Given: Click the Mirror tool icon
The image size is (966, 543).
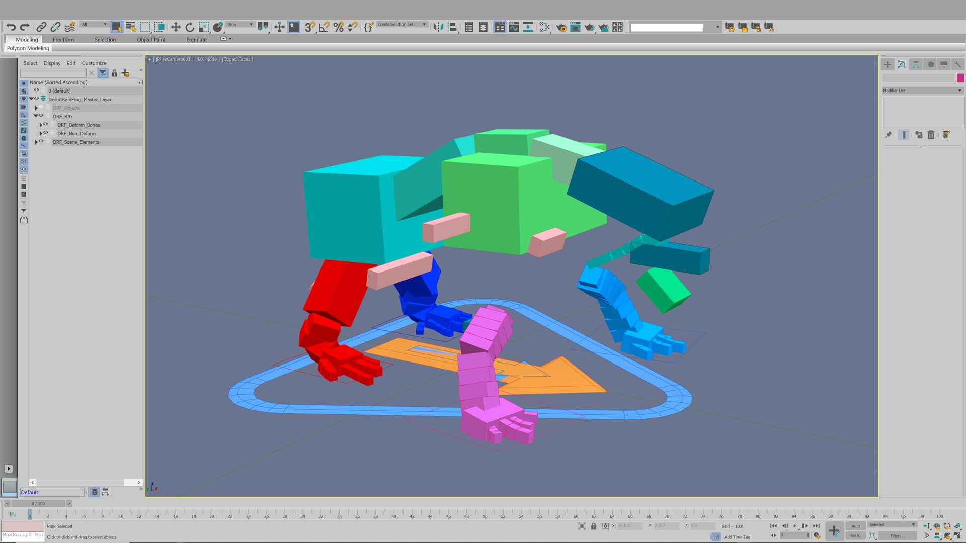Looking at the screenshot, I should click(438, 27).
